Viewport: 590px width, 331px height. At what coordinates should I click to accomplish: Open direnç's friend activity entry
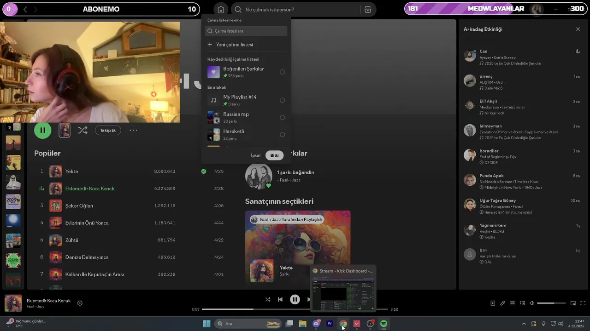click(x=522, y=82)
